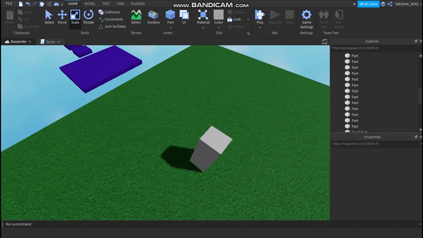Screen dimensions: 423x238
Task: Open the Material dropdown arrow
Action: pos(203,28)
